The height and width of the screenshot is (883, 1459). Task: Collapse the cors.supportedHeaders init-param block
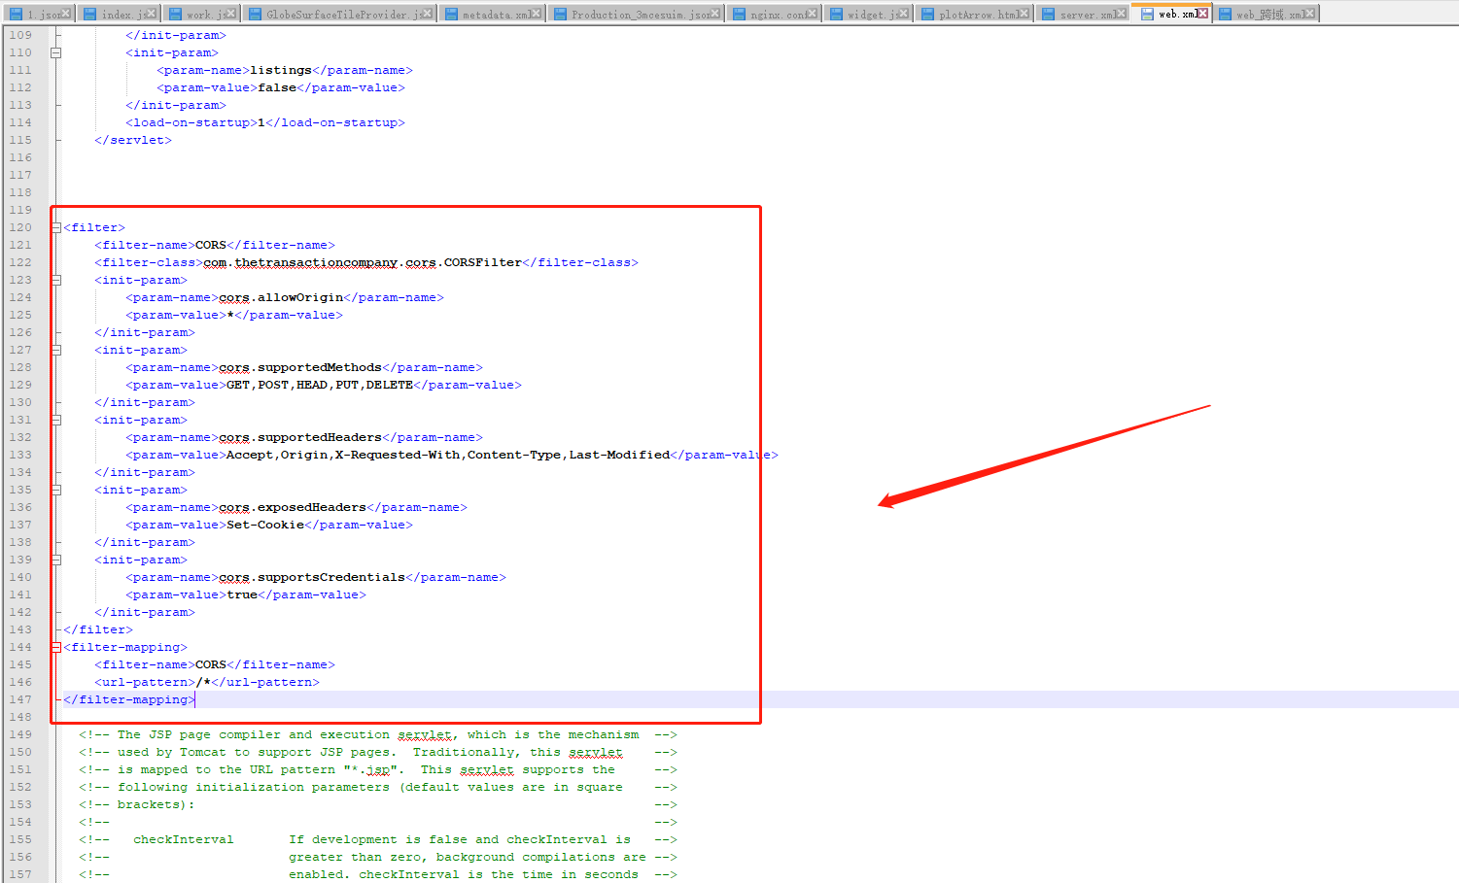click(55, 419)
